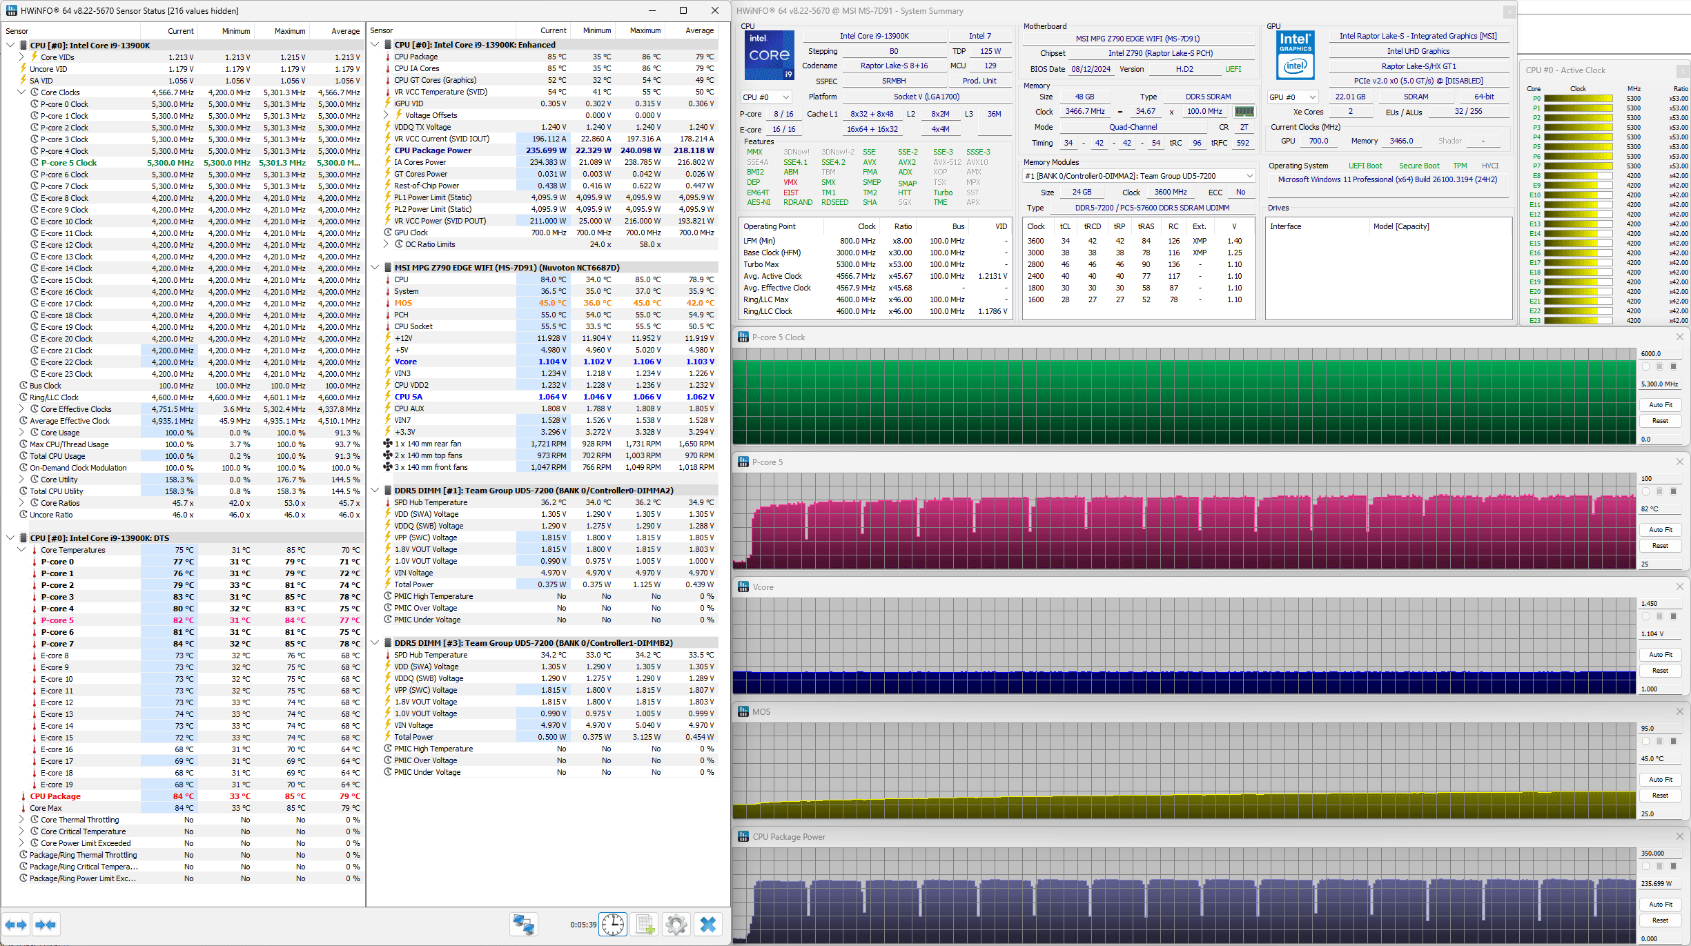Click the Sensor column header in left pane
Screen dimensions: 1691x946
(71, 31)
